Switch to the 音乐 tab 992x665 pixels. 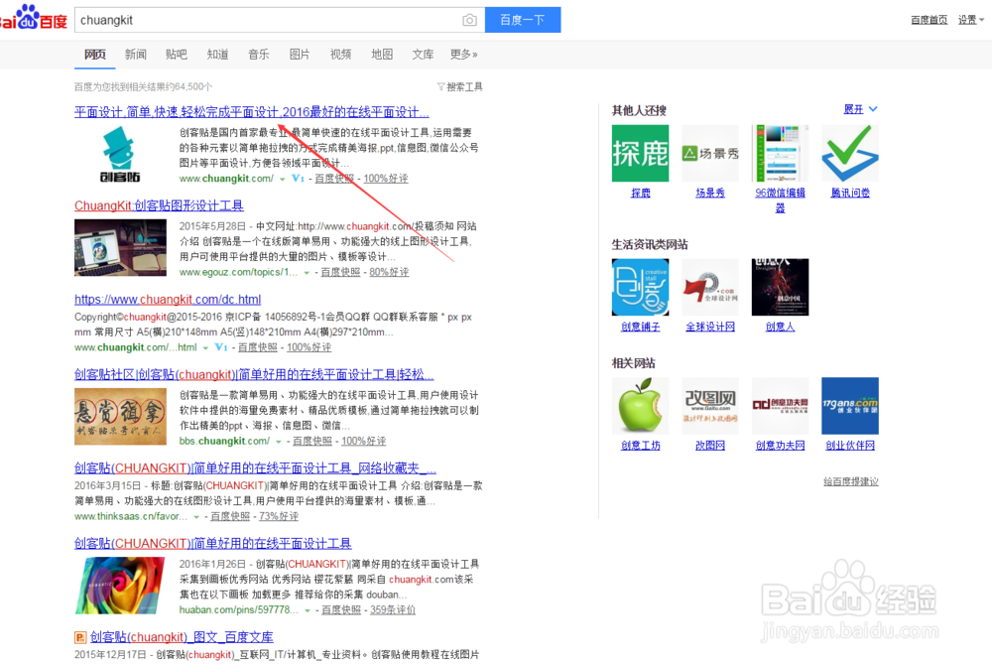point(259,55)
